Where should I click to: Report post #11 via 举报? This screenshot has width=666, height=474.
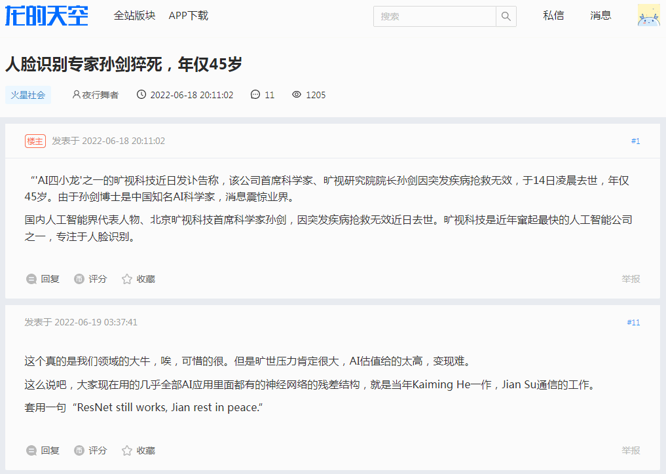631,450
